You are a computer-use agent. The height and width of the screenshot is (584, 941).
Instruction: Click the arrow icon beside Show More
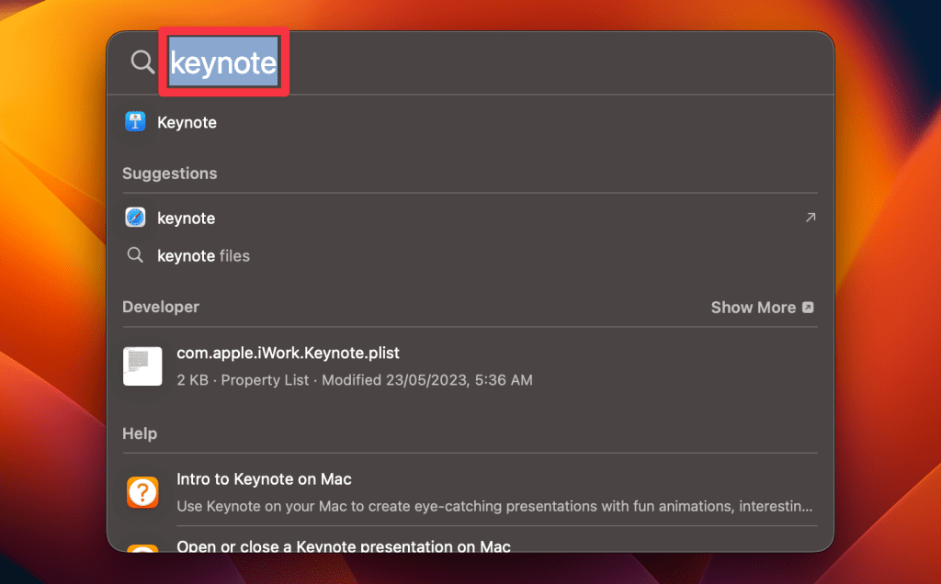[x=808, y=308]
